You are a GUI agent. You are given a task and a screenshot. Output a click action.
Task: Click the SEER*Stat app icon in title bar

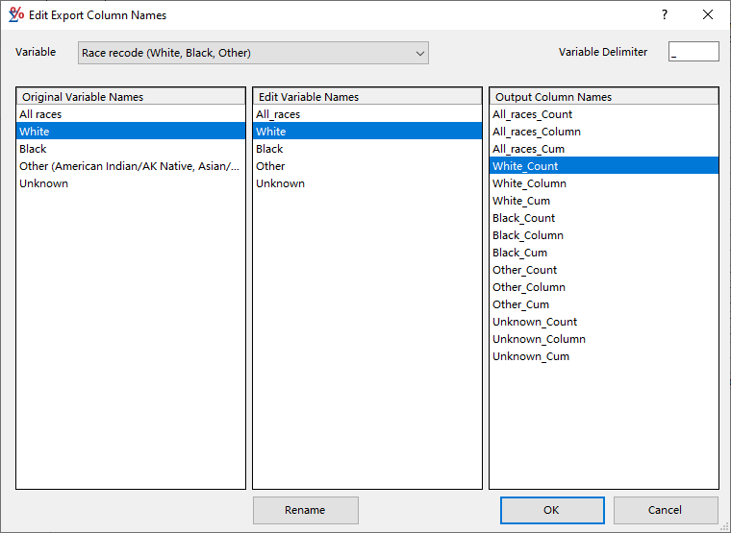pos(15,15)
